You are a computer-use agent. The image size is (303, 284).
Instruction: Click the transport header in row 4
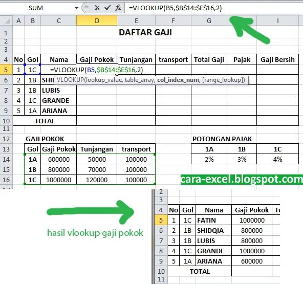click(173, 59)
